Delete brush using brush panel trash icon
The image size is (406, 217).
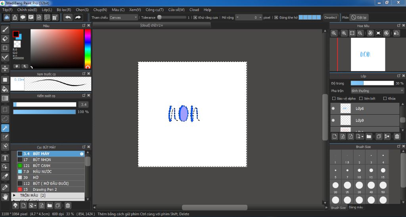pos(68,205)
